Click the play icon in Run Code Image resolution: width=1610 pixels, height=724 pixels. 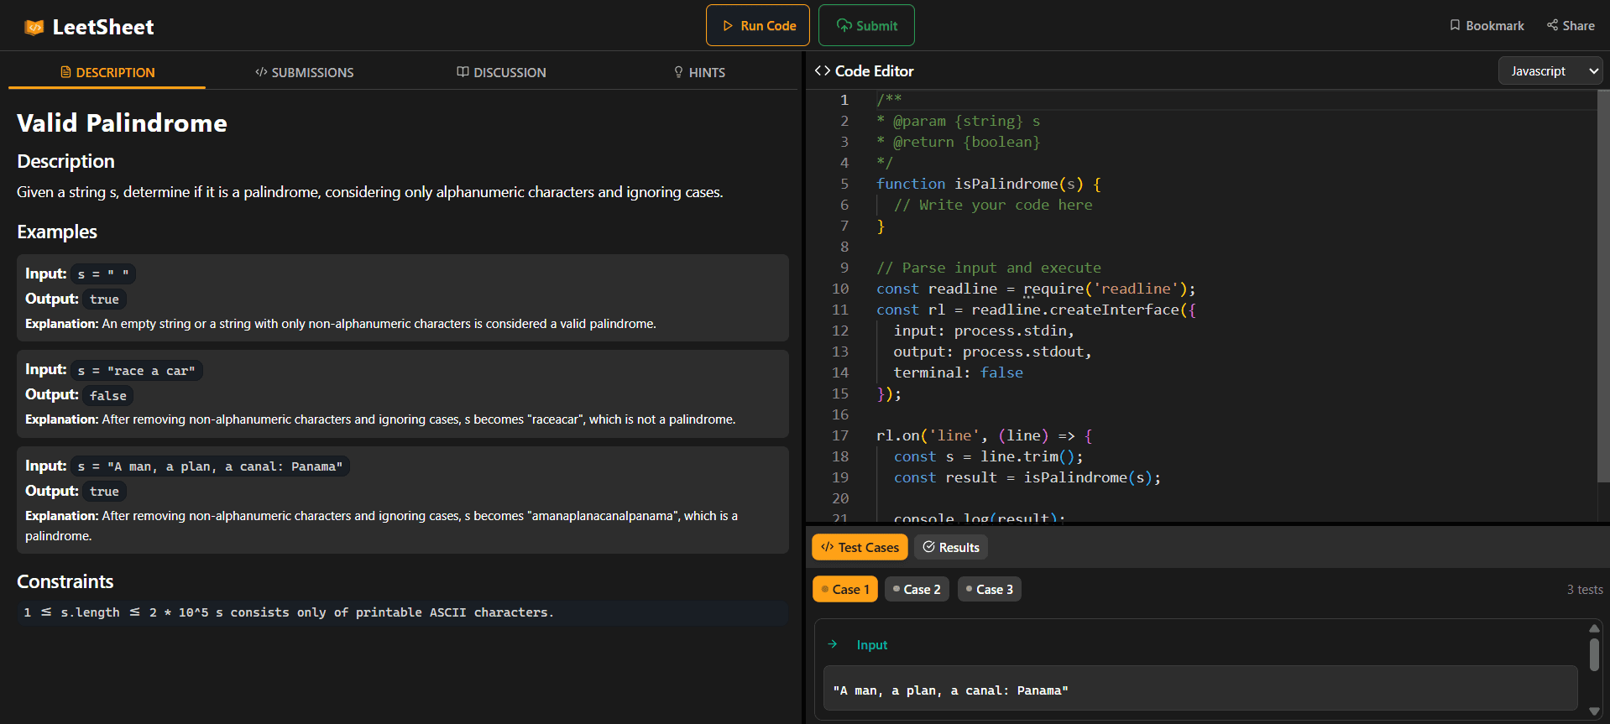point(728,26)
